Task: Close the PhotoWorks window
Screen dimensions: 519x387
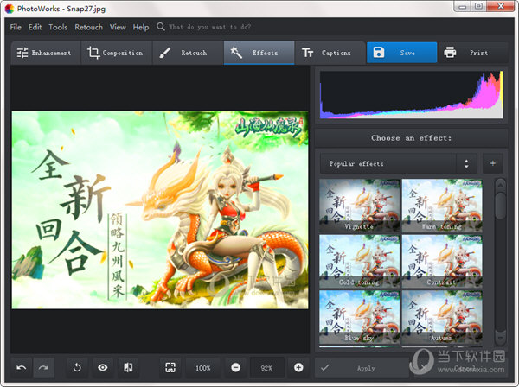Action: tap(501, 6)
